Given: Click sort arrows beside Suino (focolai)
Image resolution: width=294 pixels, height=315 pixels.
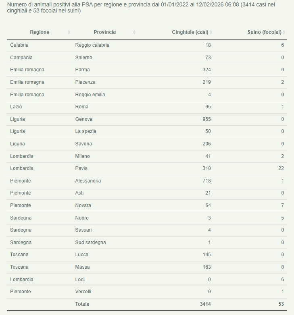Looking at the screenshot, I should [284, 32].
